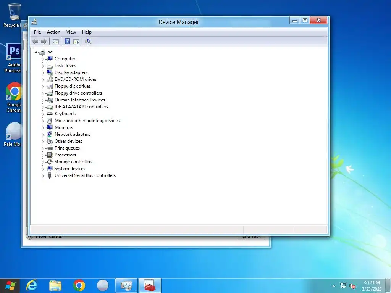Click the Keyboards category icon

tap(50, 114)
